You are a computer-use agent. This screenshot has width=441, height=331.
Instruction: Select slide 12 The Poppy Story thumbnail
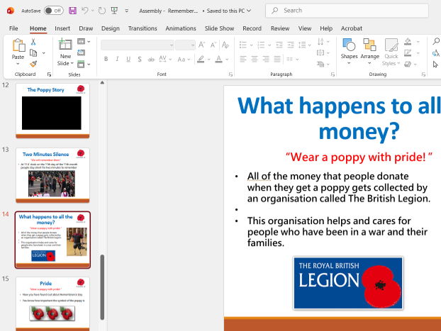[x=52, y=111]
